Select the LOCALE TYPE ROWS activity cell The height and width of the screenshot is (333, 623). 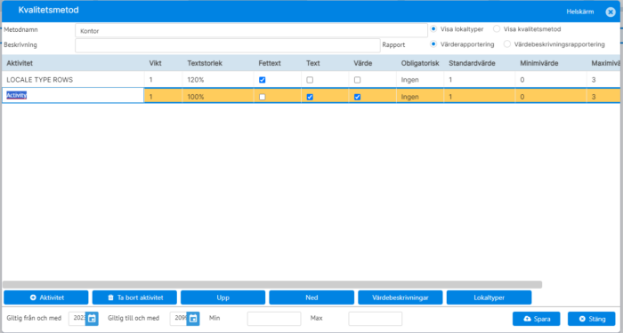[73, 80]
